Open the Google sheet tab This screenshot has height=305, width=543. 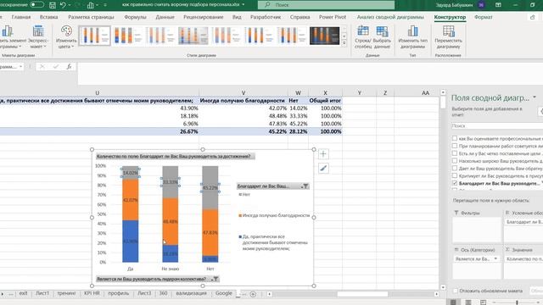coord(224,293)
